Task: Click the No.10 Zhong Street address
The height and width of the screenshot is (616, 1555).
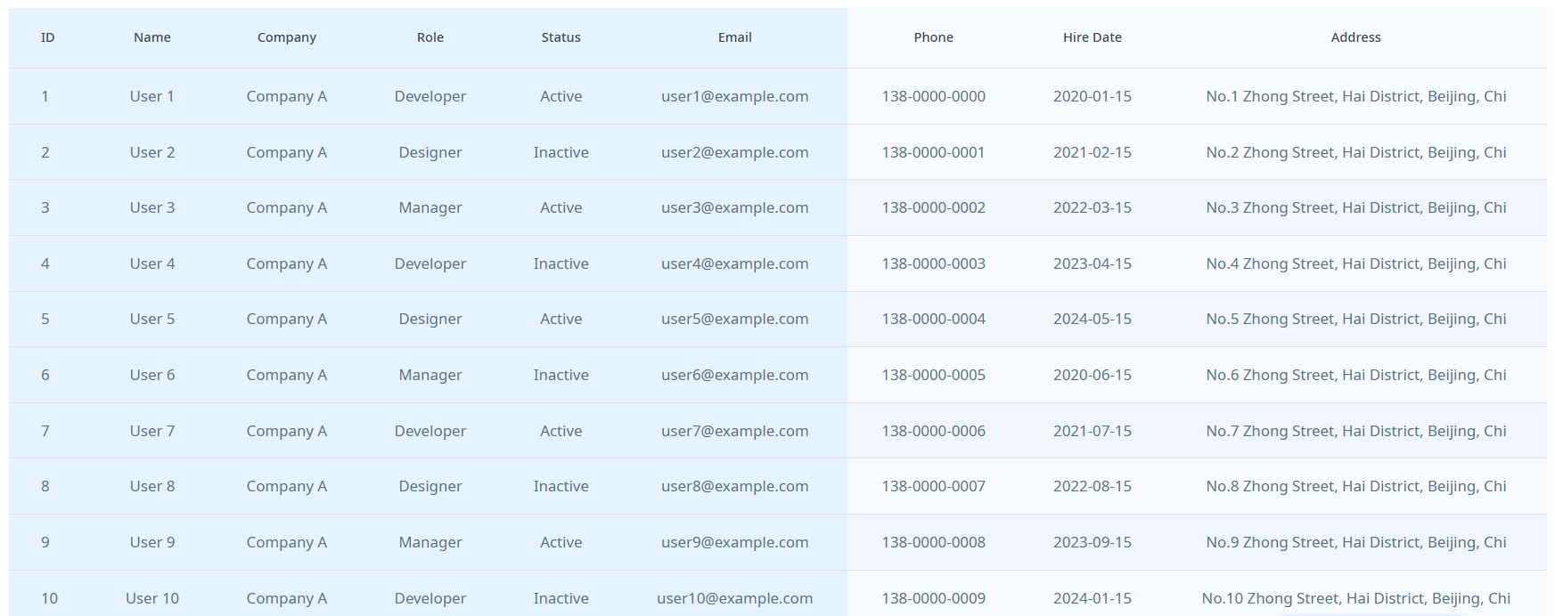Action: (x=1356, y=598)
